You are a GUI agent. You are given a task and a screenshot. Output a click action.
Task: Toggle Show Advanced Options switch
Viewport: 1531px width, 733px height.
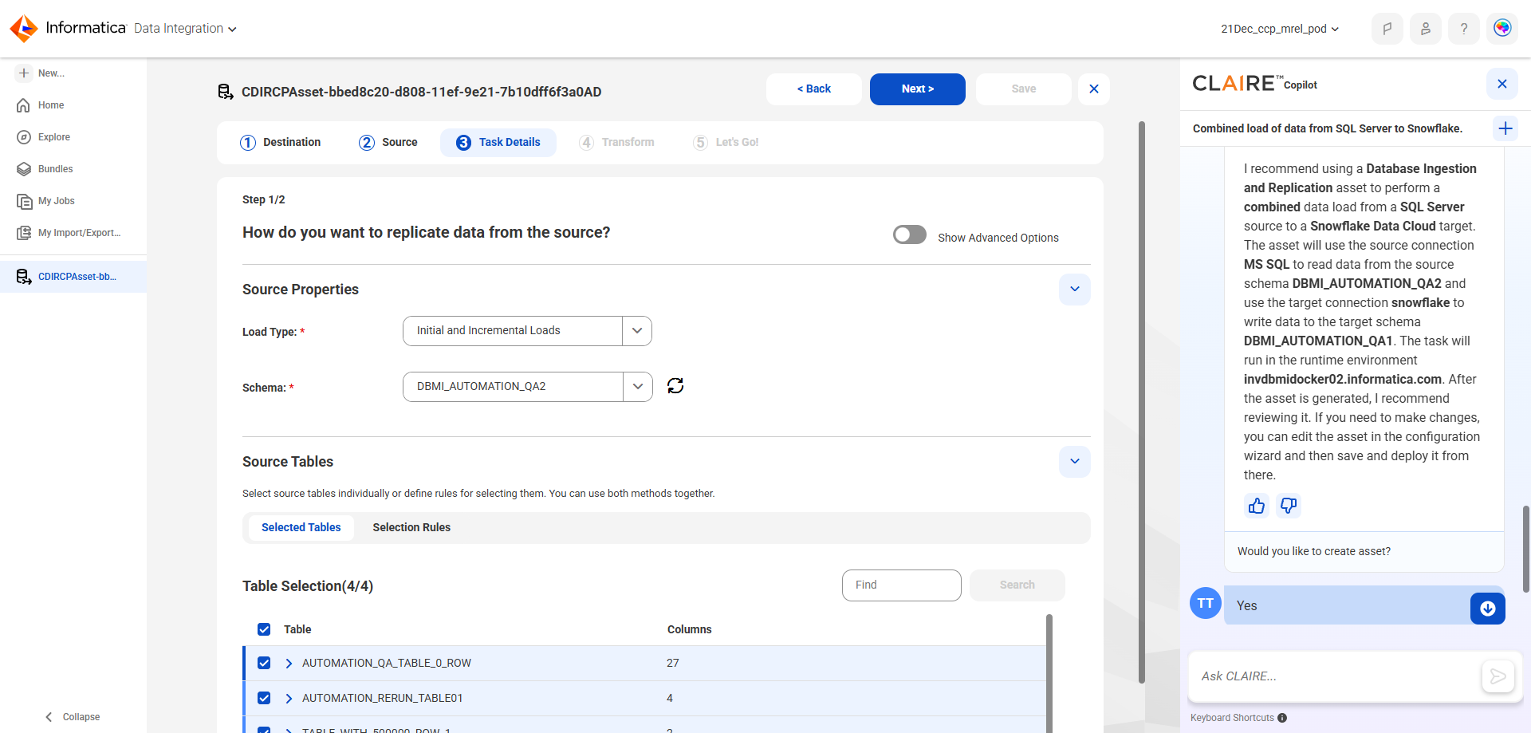(x=910, y=234)
